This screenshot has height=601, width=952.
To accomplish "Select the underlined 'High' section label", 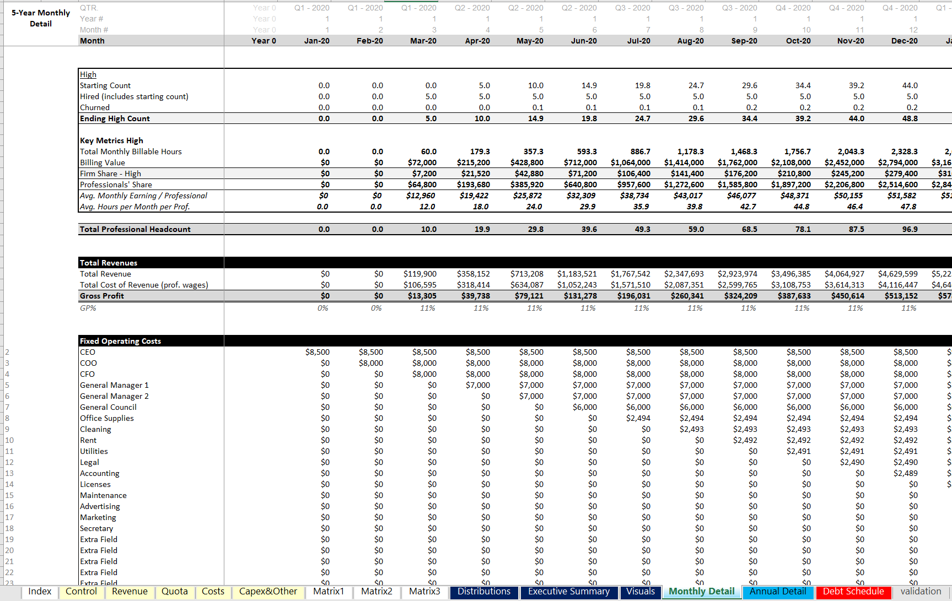I will [88, 74].
